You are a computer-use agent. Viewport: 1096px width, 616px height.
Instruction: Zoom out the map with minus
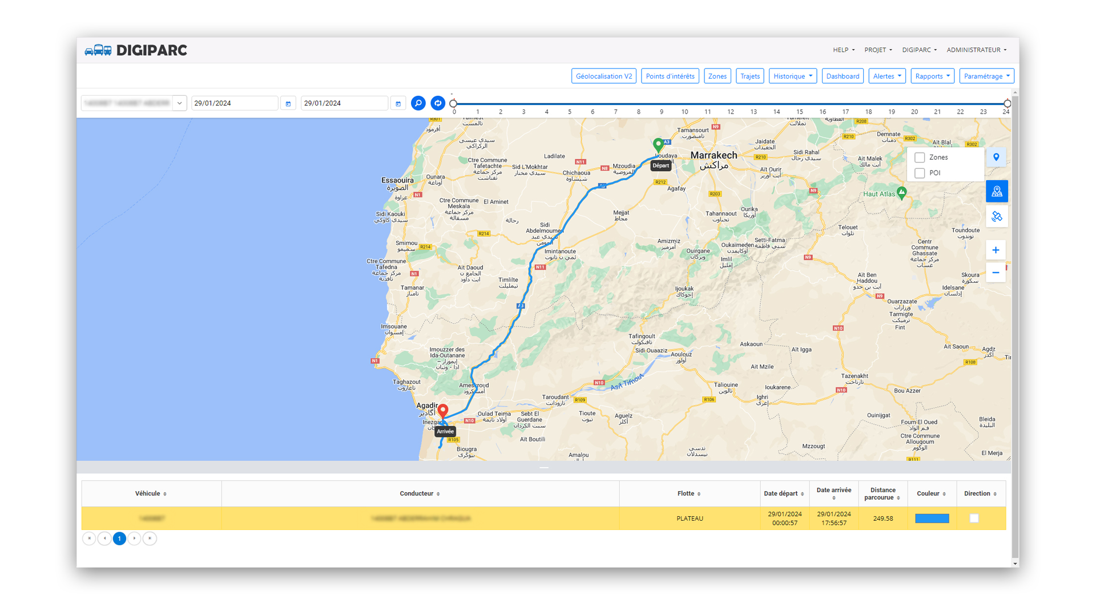(996, 273)
